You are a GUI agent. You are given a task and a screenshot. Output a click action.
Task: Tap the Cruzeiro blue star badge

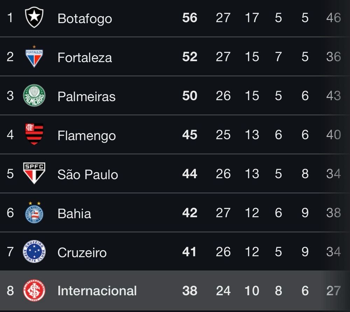pos(34,251)
